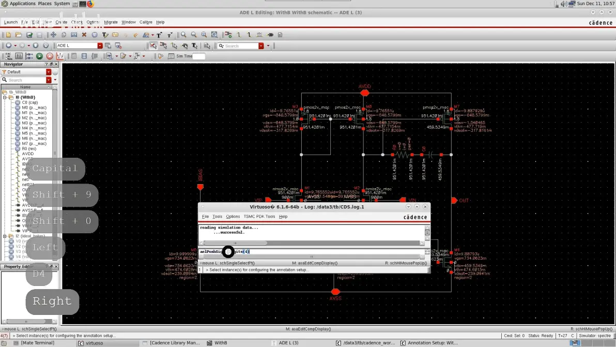
Task: Click the Open folder toolbar icon
Action: [19, 35]
